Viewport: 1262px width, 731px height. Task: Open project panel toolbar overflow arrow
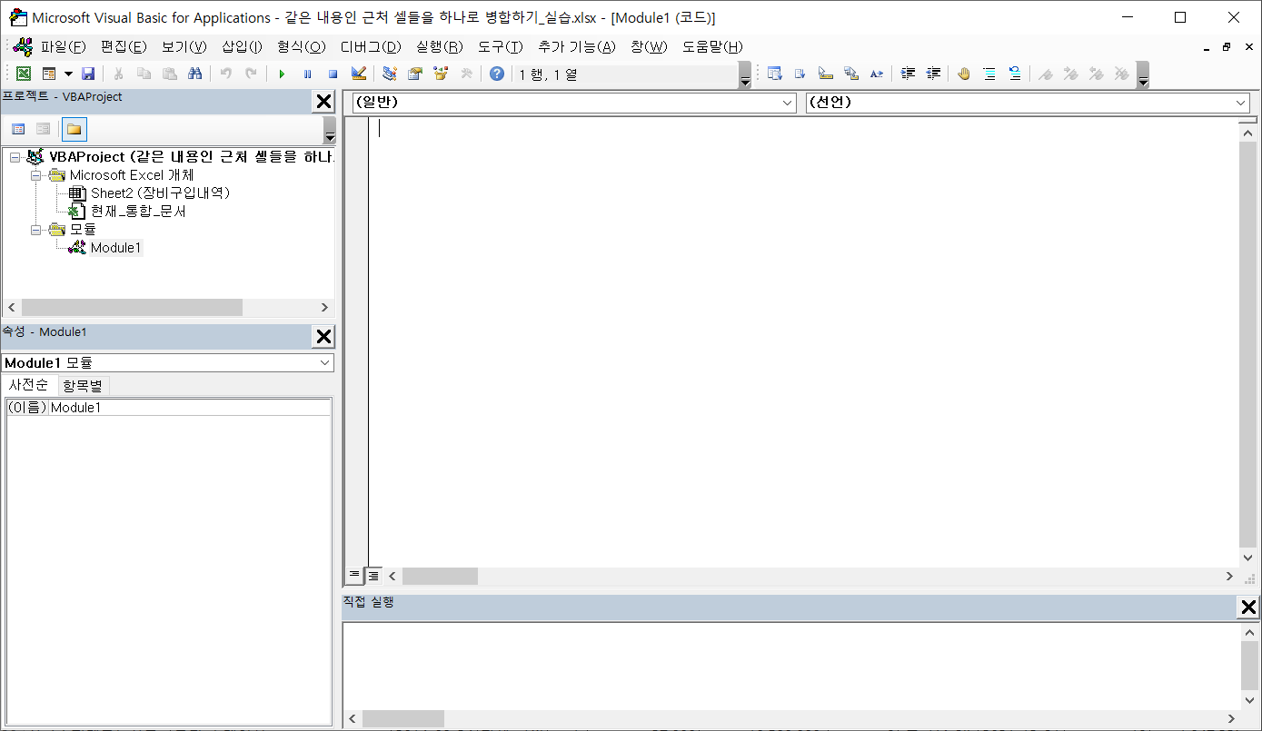330,129
